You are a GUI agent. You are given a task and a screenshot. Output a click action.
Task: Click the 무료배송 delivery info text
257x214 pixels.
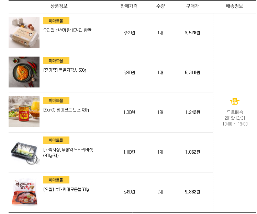(x=235, y=112)
